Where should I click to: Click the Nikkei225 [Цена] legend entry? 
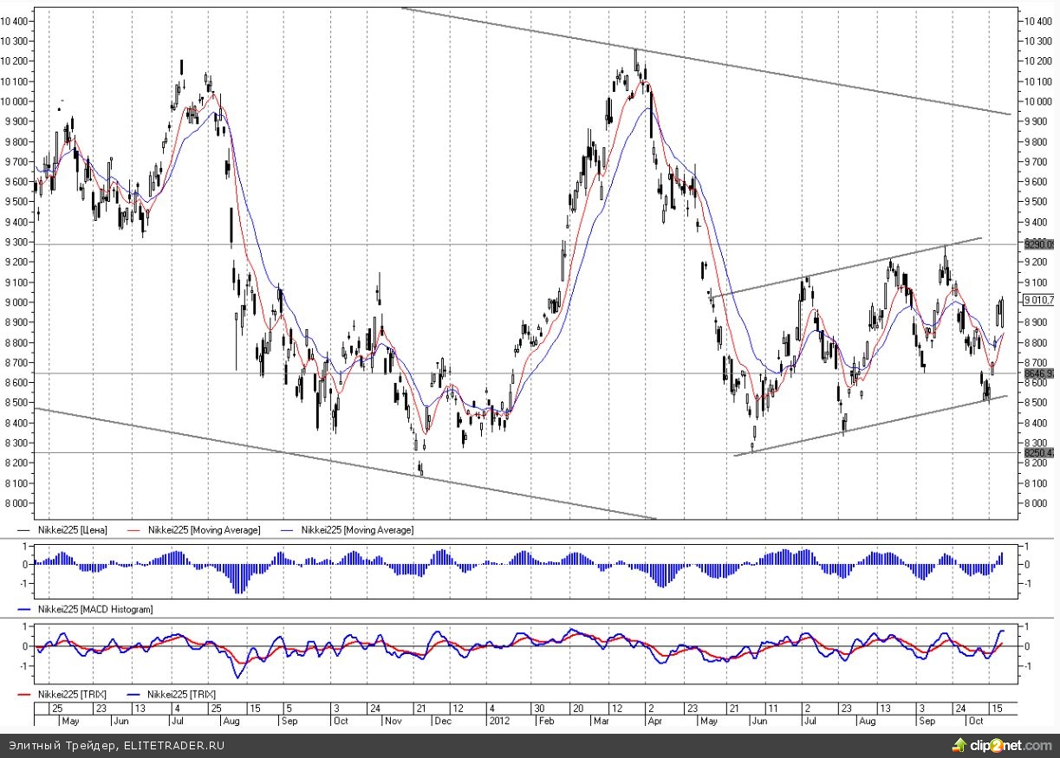point(73,529)
